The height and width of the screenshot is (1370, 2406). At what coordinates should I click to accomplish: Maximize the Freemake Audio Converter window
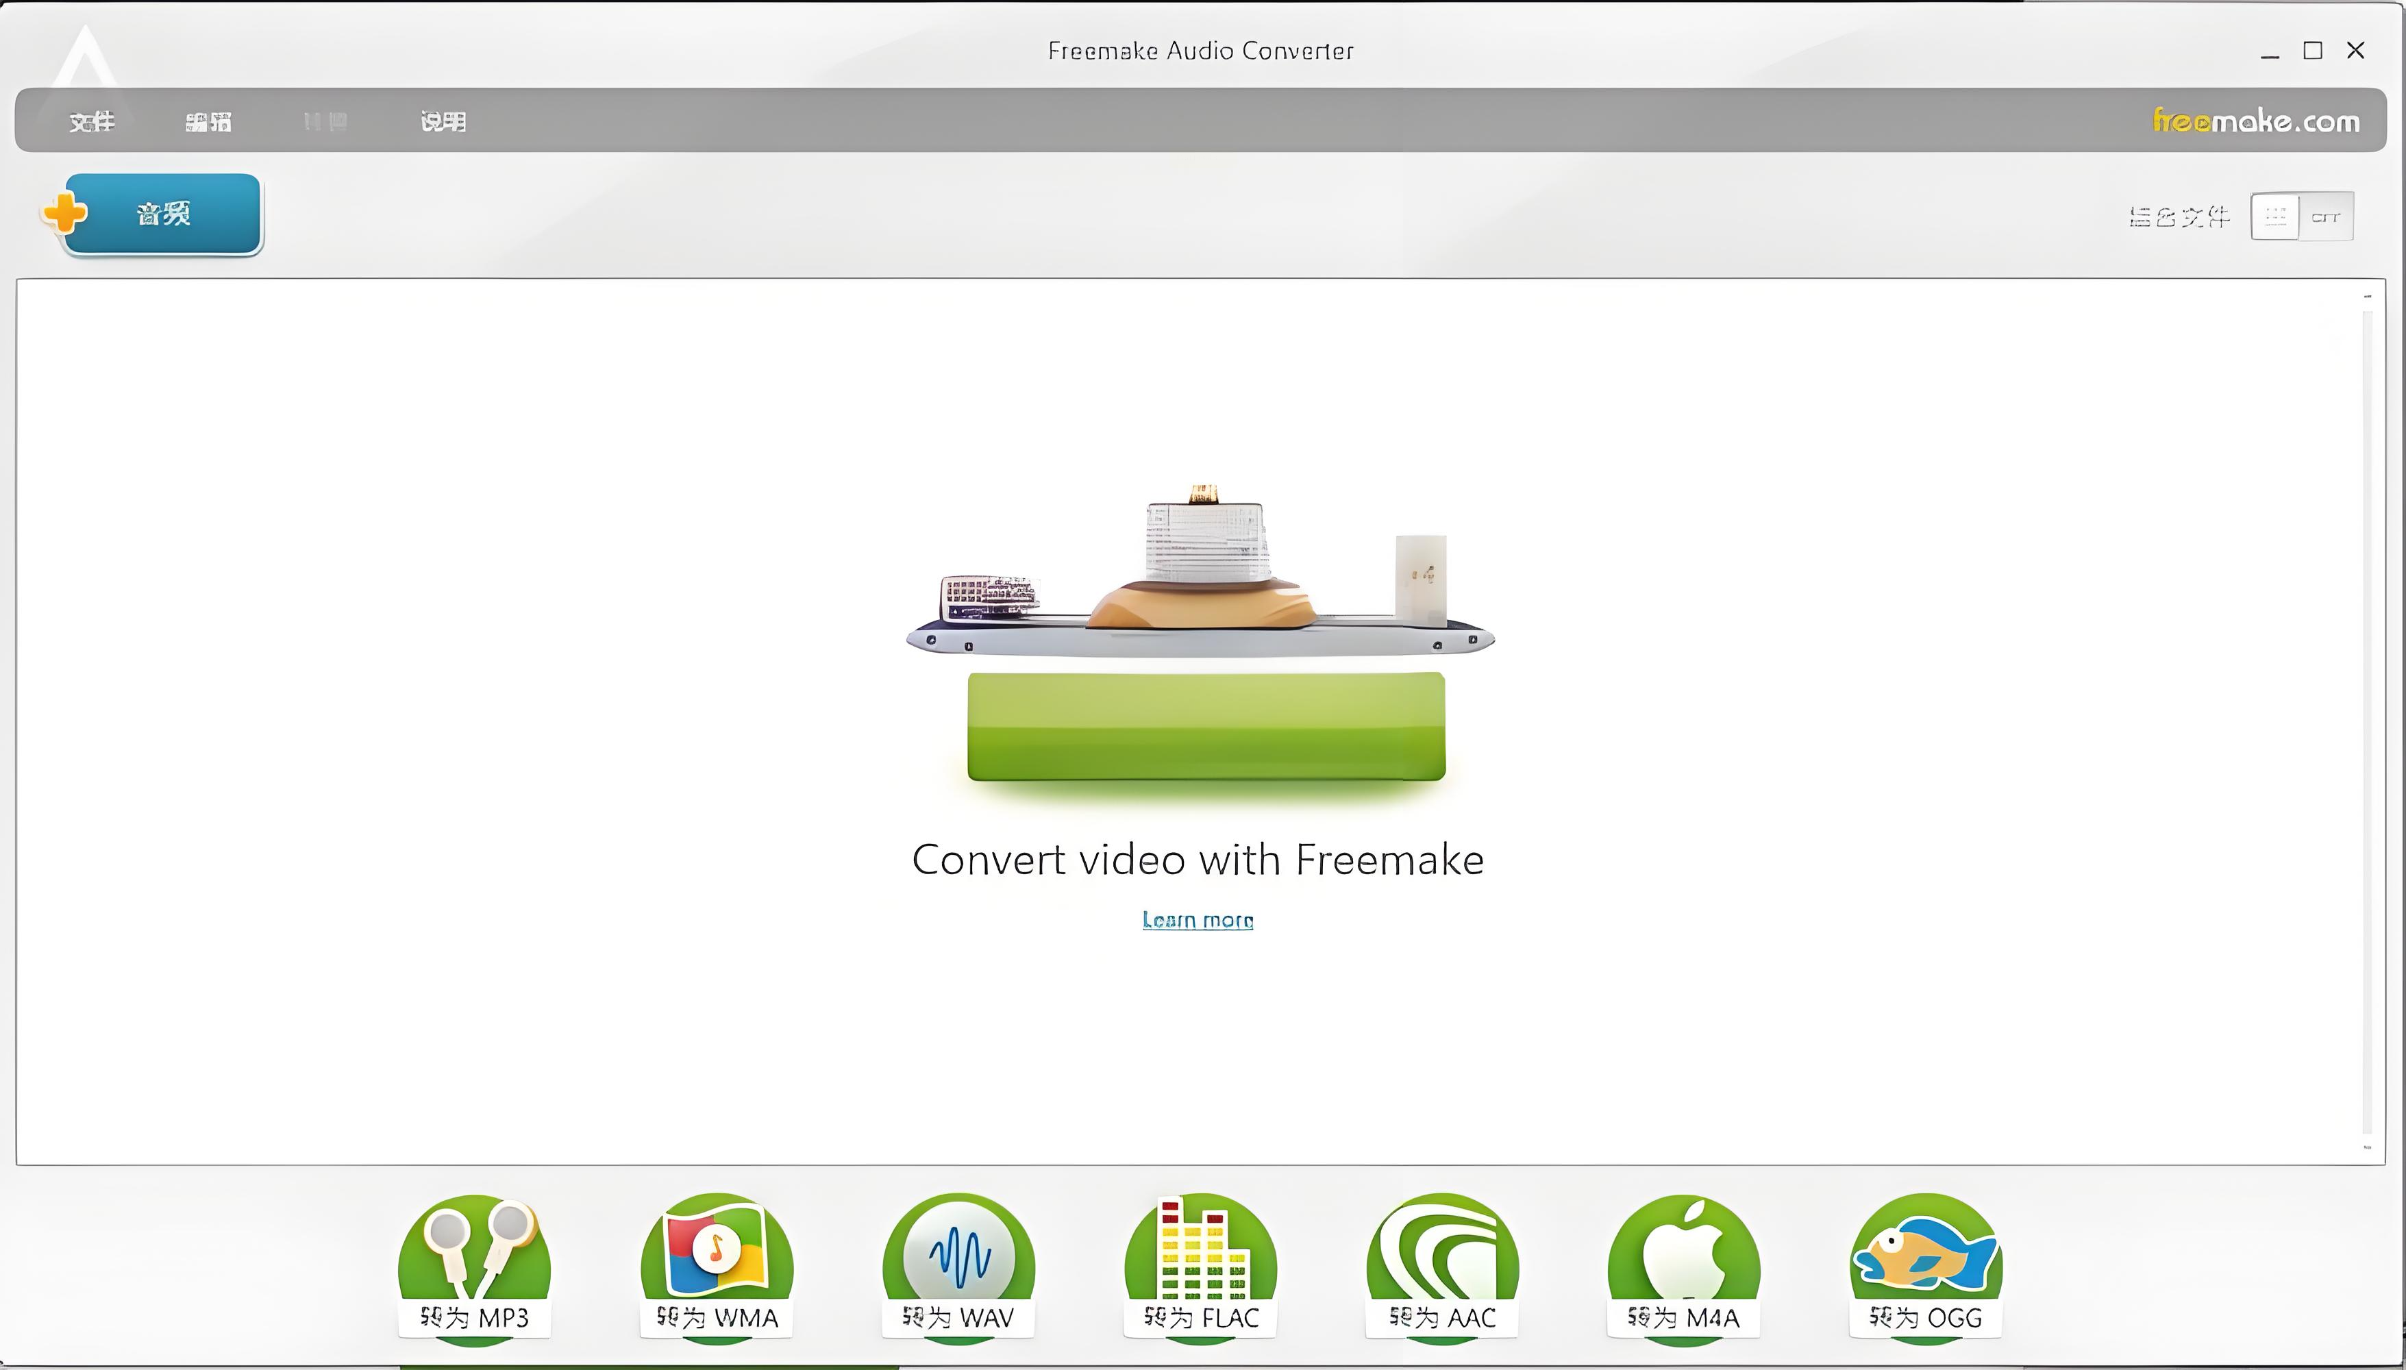[x=2312, y=51]
